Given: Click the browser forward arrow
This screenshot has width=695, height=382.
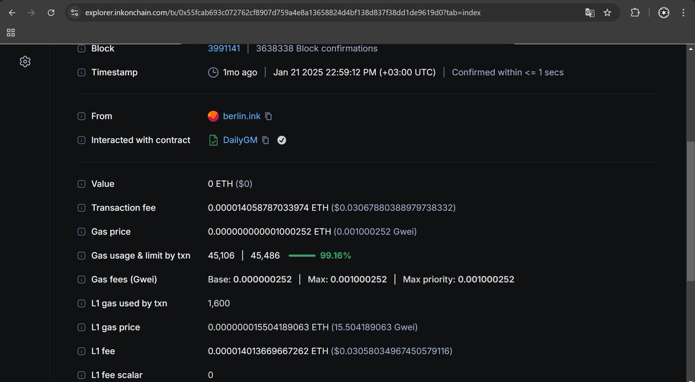Looking at the screenshot, I should (x=31, y=13).
